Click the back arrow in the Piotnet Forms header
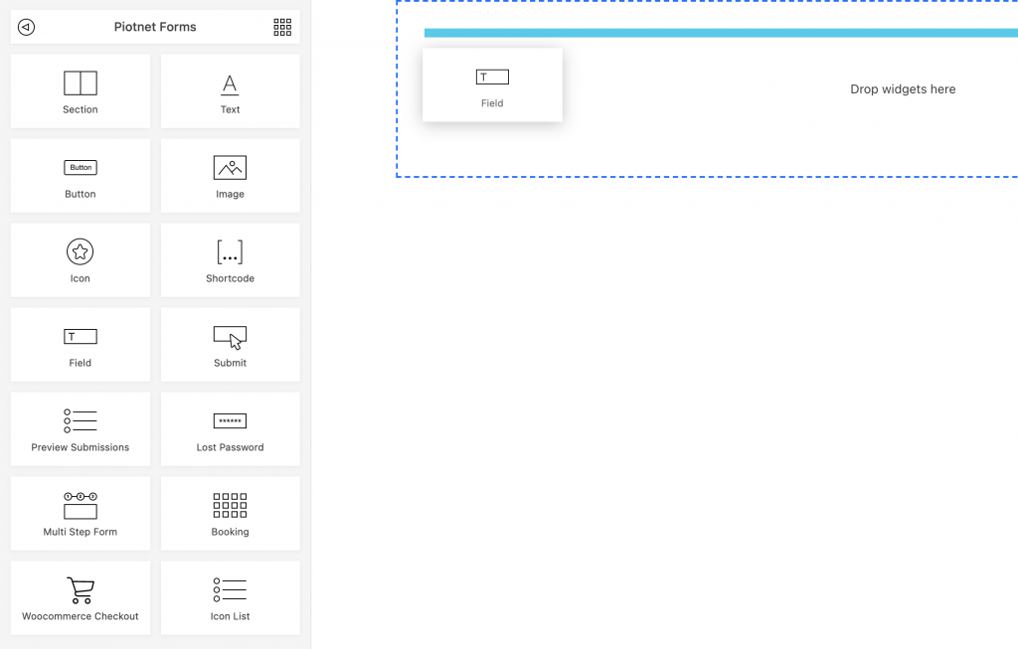Screen dimensions: 1018x649 click(26, 27)
